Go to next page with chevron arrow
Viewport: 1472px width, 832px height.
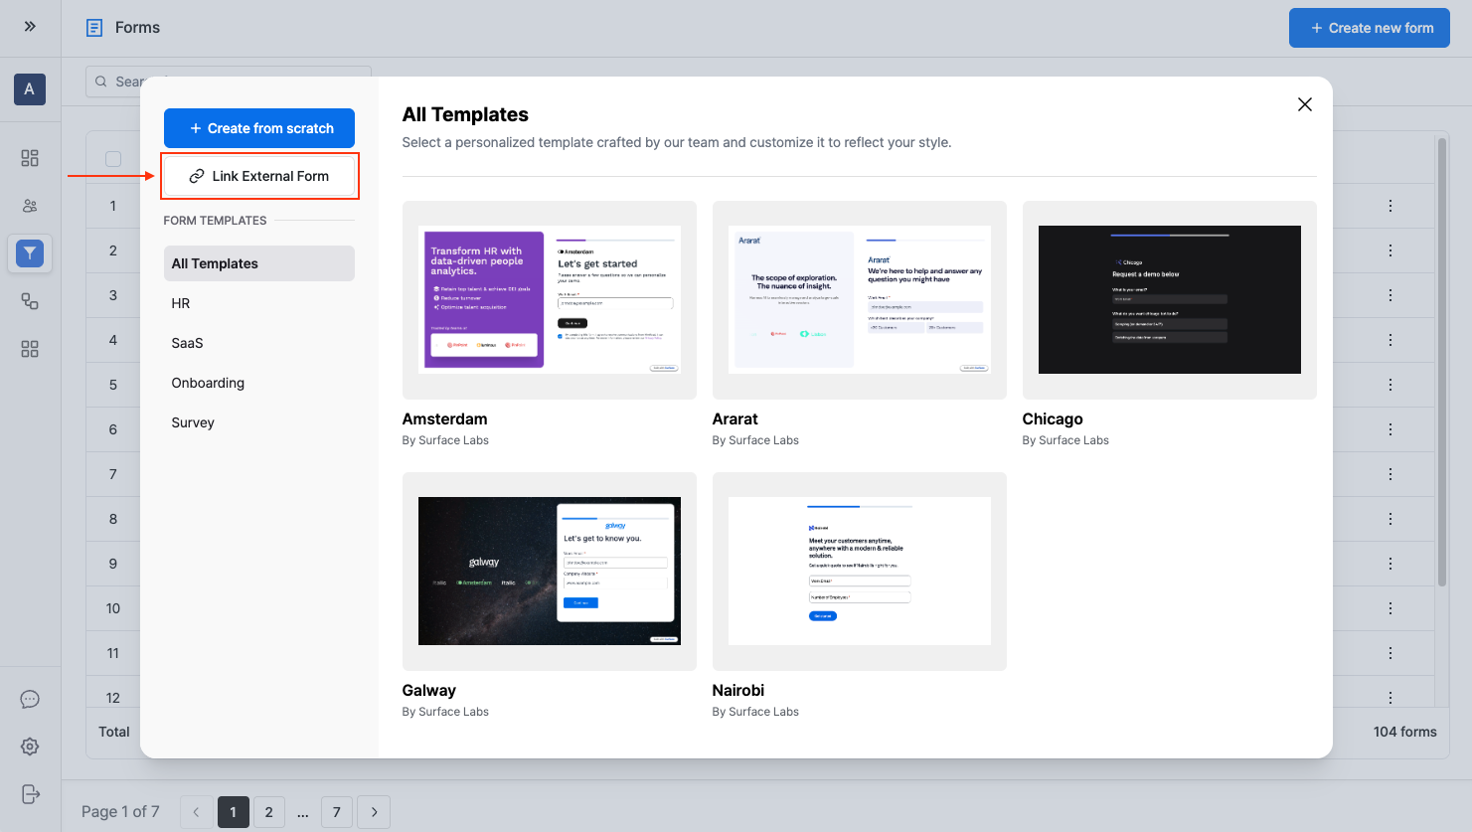coord(374,812)
